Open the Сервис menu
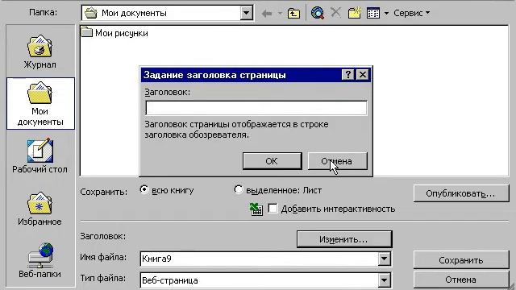Viewport: 516px width, 290px height. [412, 13]
